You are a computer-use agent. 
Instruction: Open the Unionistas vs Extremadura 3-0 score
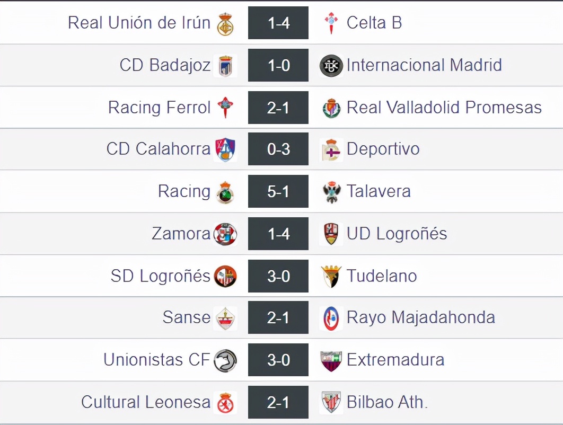tap(278, 360)
